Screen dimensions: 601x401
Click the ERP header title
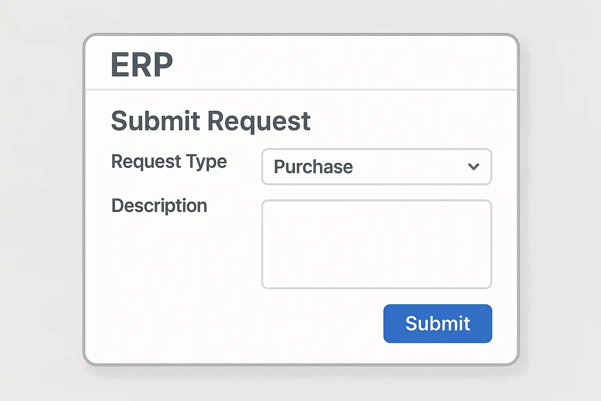click(x=142, y=65)
